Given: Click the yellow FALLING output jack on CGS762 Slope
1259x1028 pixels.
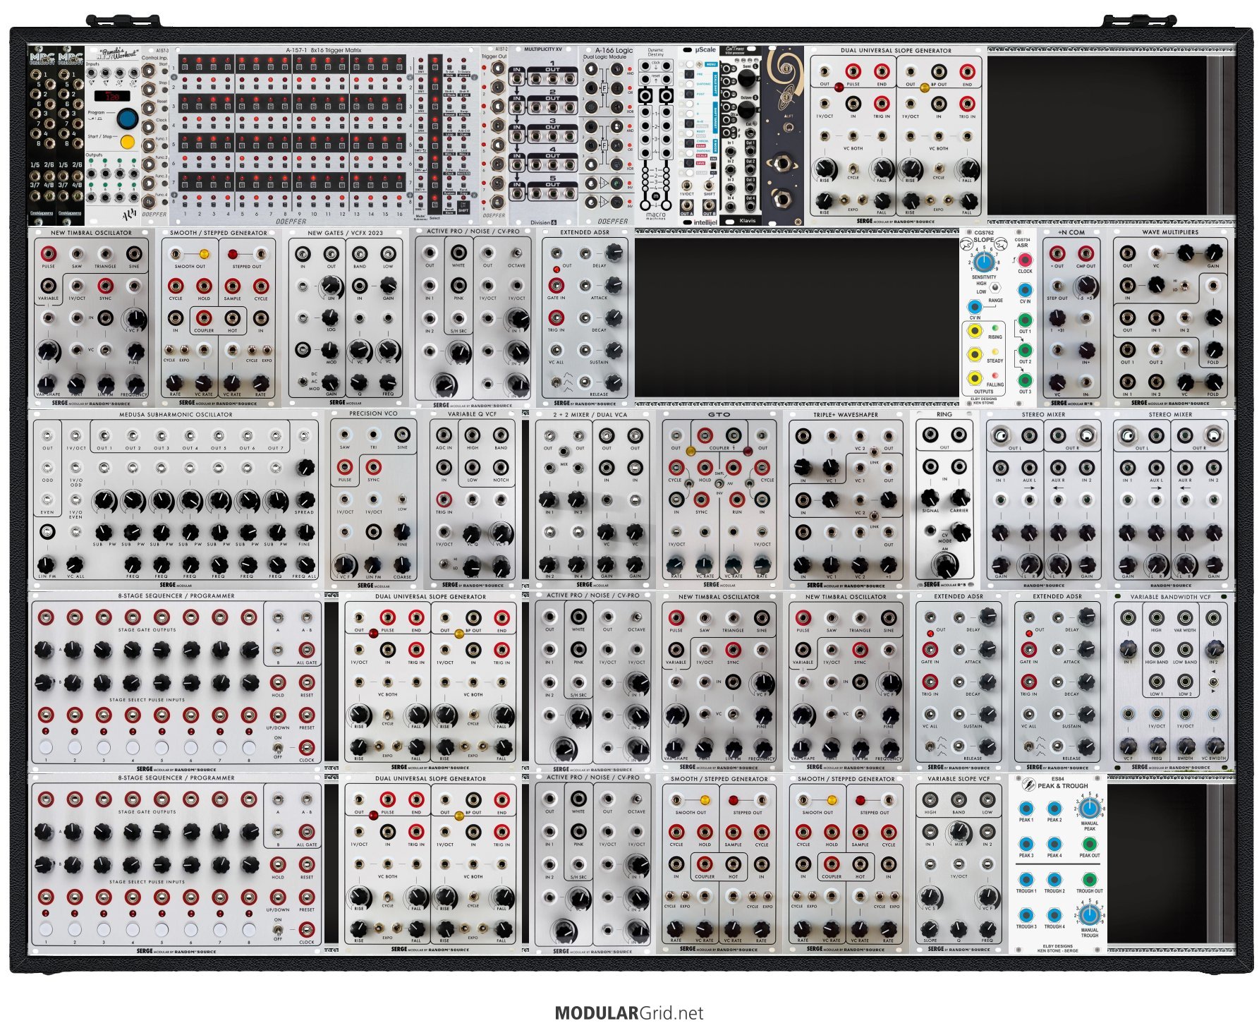Looking at the screenshot, I should 975,377.
